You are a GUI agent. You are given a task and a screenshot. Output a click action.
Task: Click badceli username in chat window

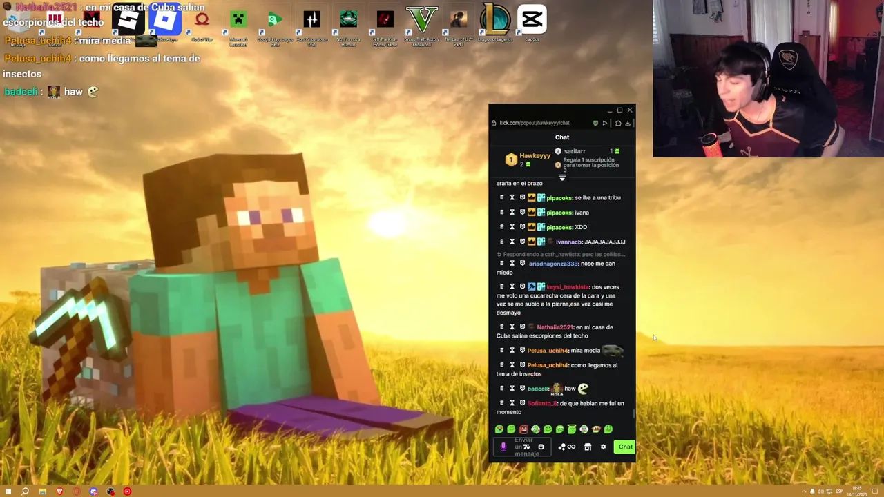[537, 389]
